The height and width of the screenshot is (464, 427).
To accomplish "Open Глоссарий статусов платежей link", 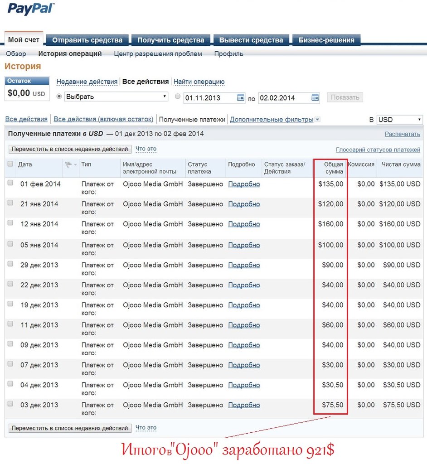I will [378, 150].
